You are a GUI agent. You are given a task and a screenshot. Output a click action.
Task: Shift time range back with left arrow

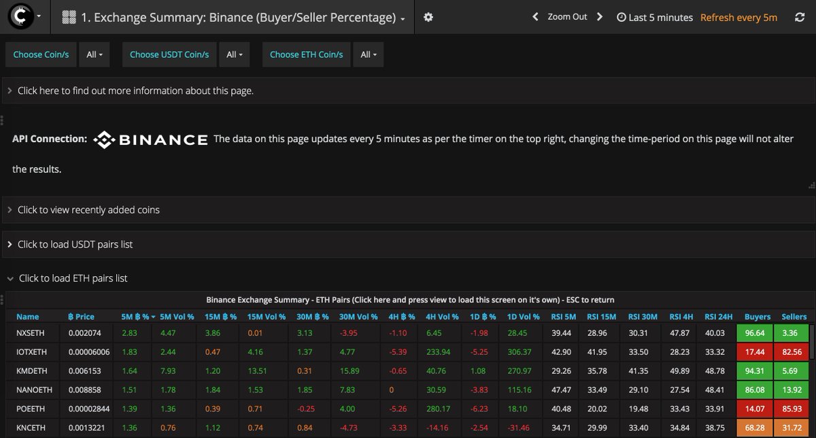[x=535, y=17]
